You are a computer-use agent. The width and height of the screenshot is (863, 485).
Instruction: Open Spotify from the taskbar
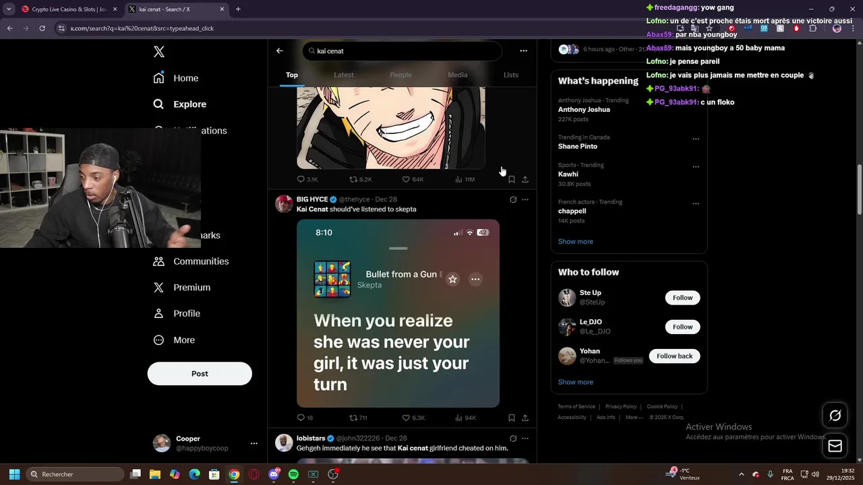point(293,474)
